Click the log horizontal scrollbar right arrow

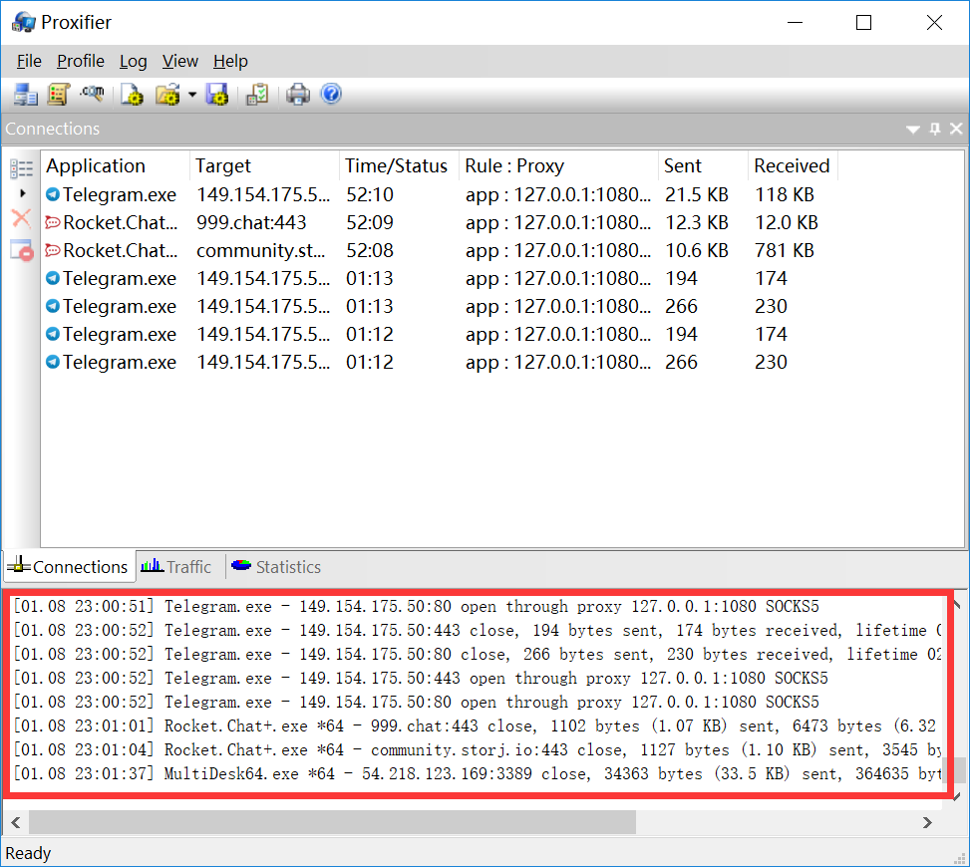(927, 822)
